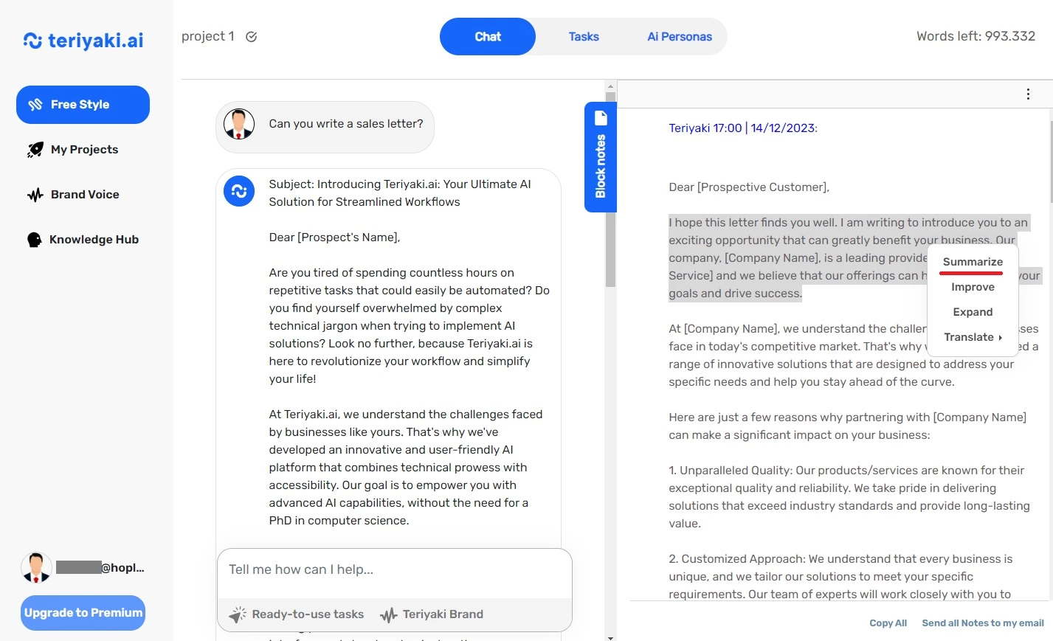Image resolution: width=1053 pixels, height=641 pixels.
Task: Click the 'Dear [Prospect's Name],' line
Action: coord(334,238)
